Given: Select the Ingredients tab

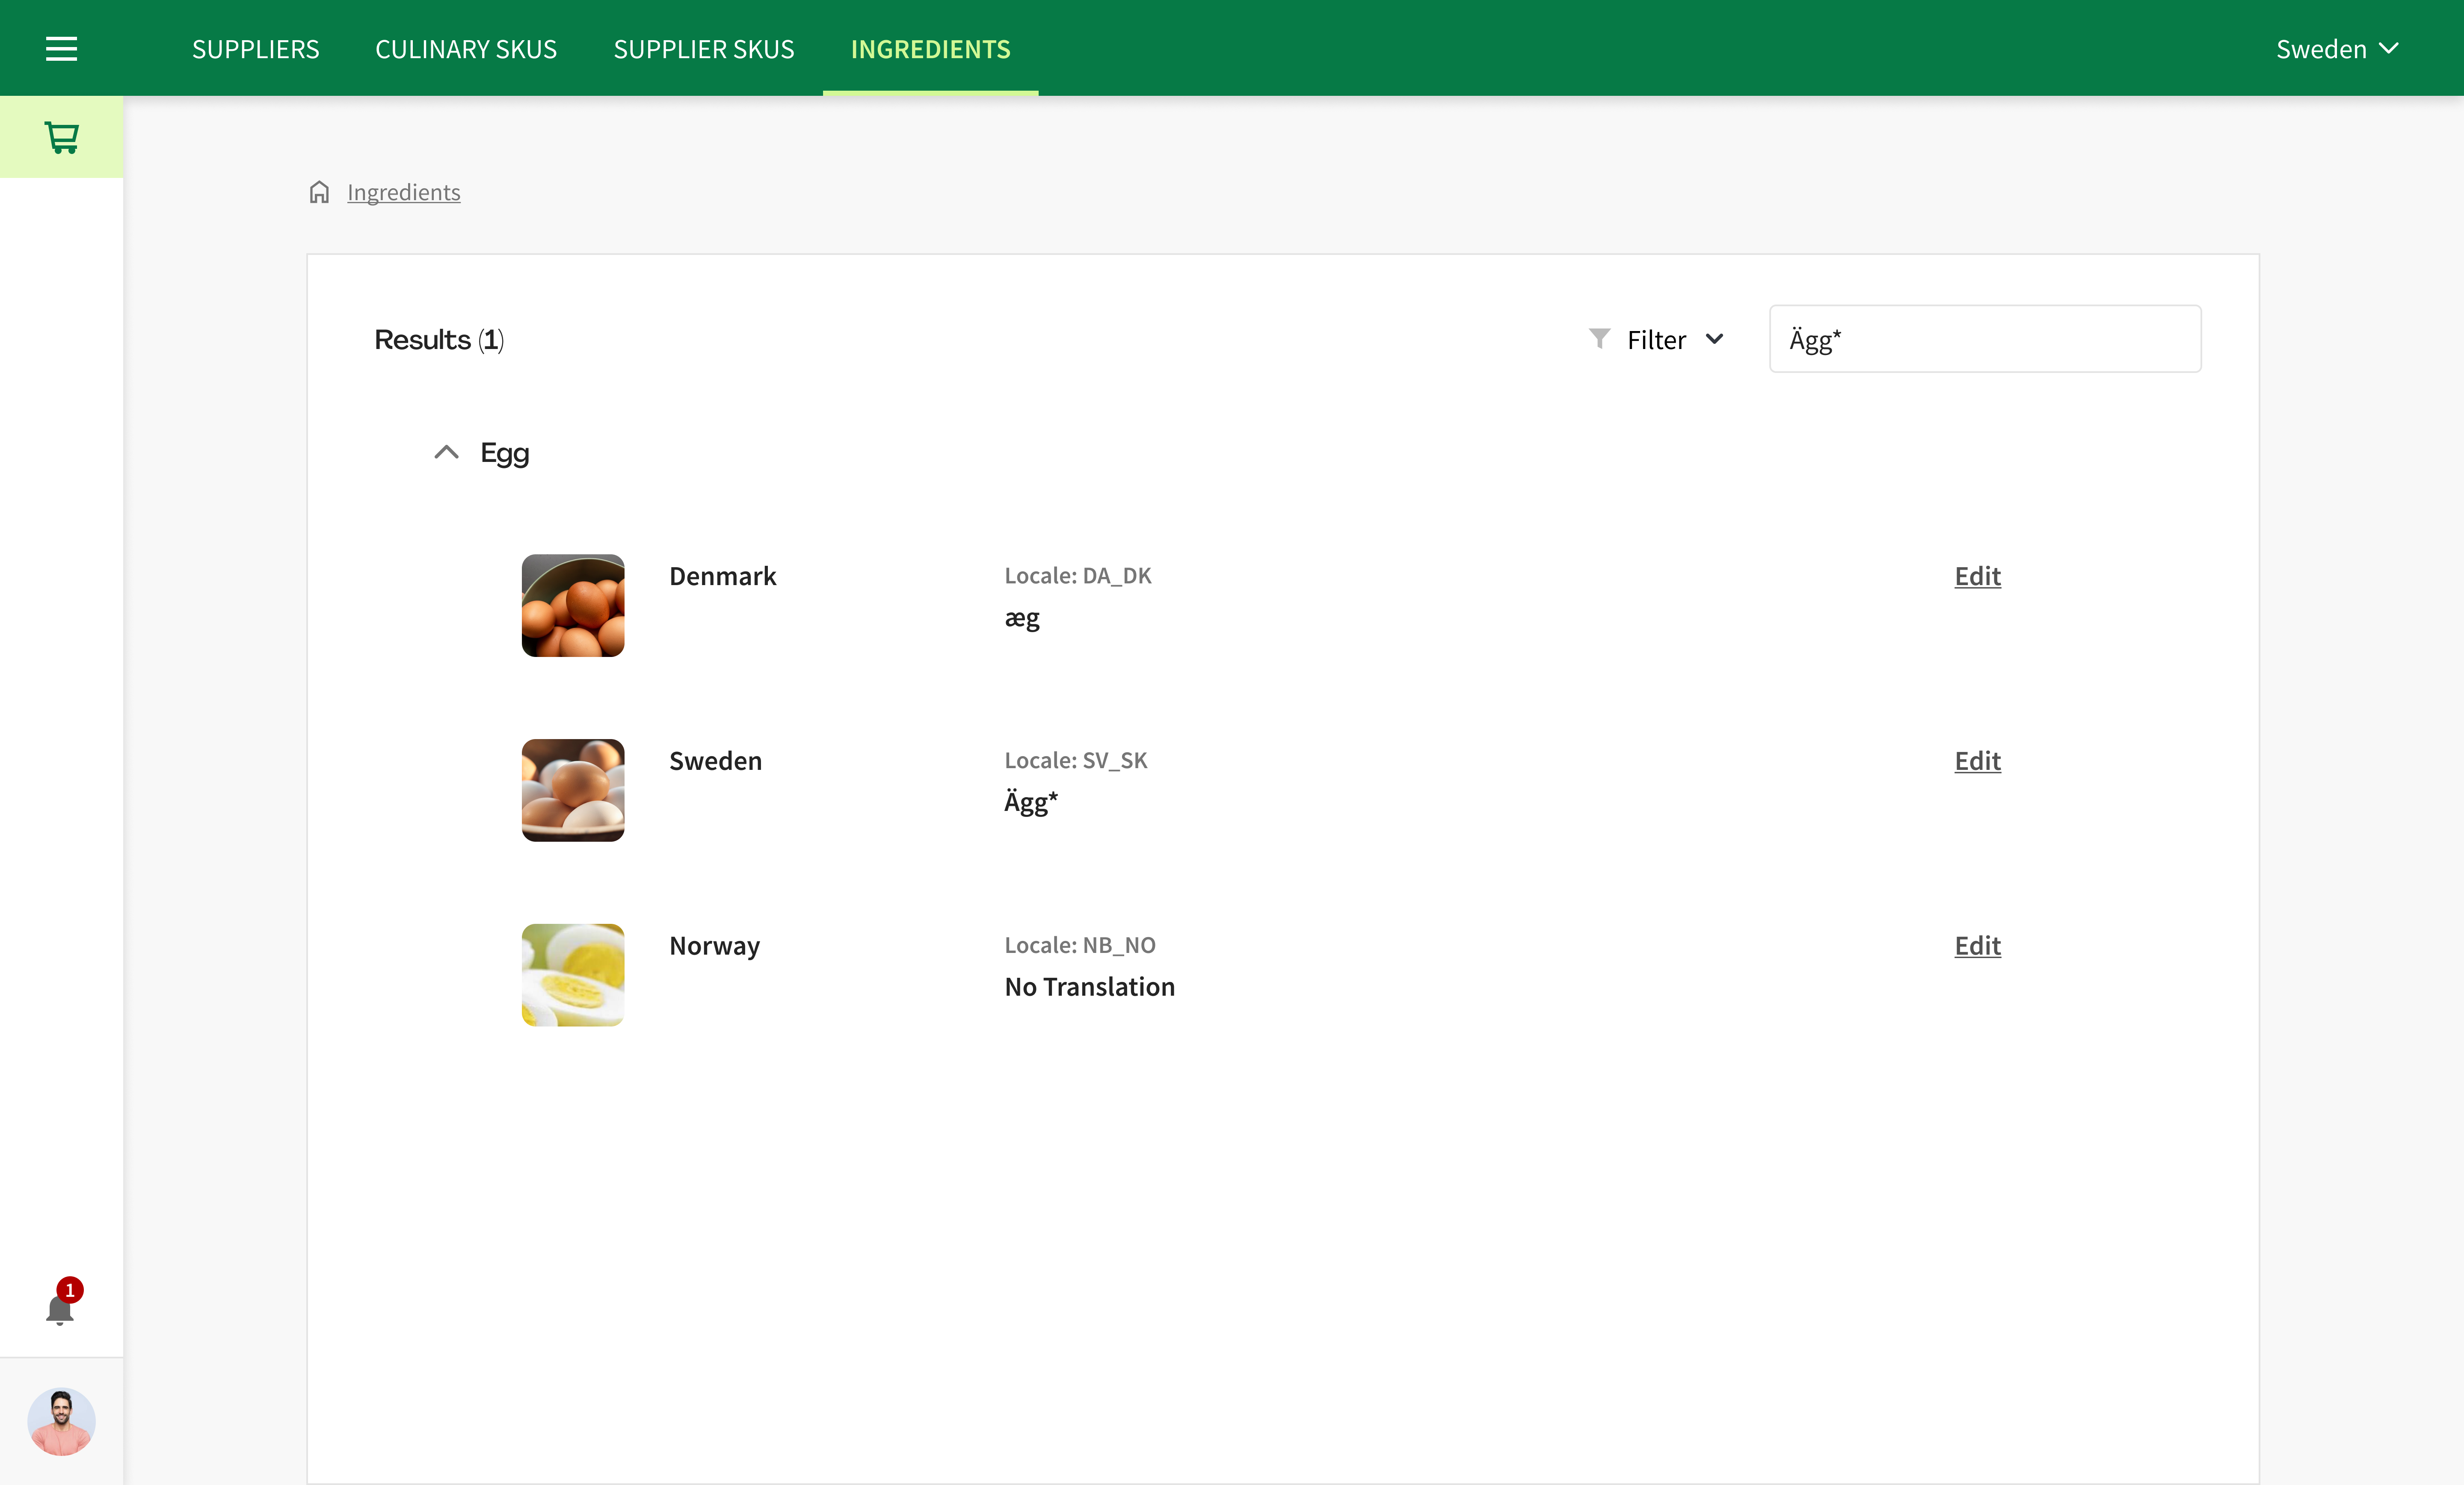Looking at the screenshot, I should tap(930, 48).
